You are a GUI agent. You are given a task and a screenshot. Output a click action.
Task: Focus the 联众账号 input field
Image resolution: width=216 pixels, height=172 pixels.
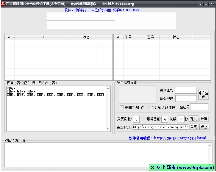(186, 90)
